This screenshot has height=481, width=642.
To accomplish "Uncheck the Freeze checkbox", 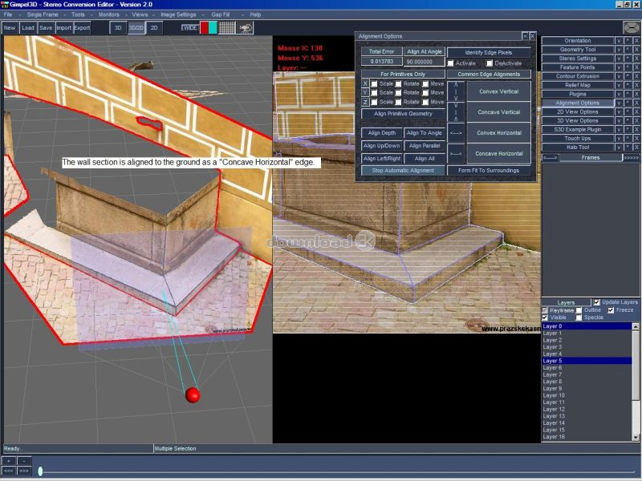I will tap(612, 310).
